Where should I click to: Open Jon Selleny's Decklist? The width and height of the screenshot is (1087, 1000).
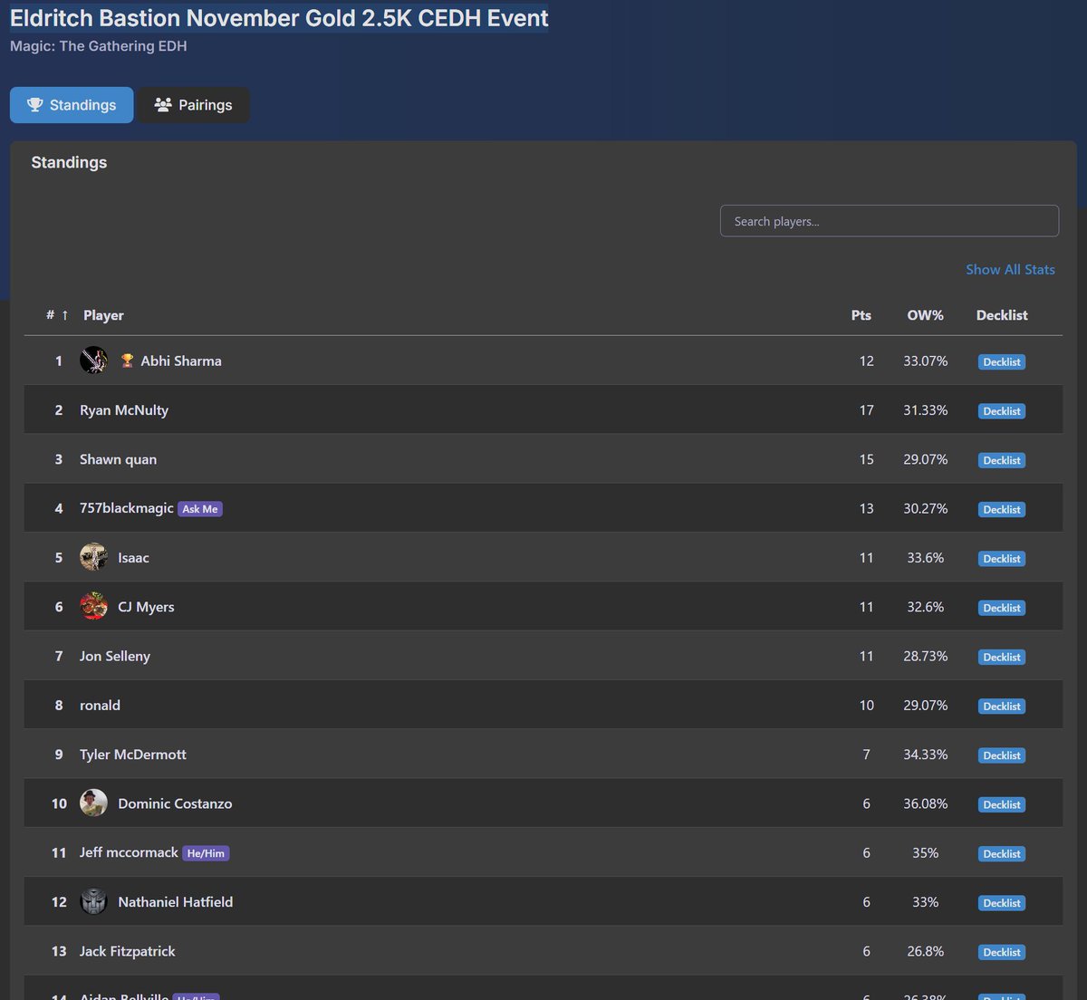click(x=1002, y=657)
